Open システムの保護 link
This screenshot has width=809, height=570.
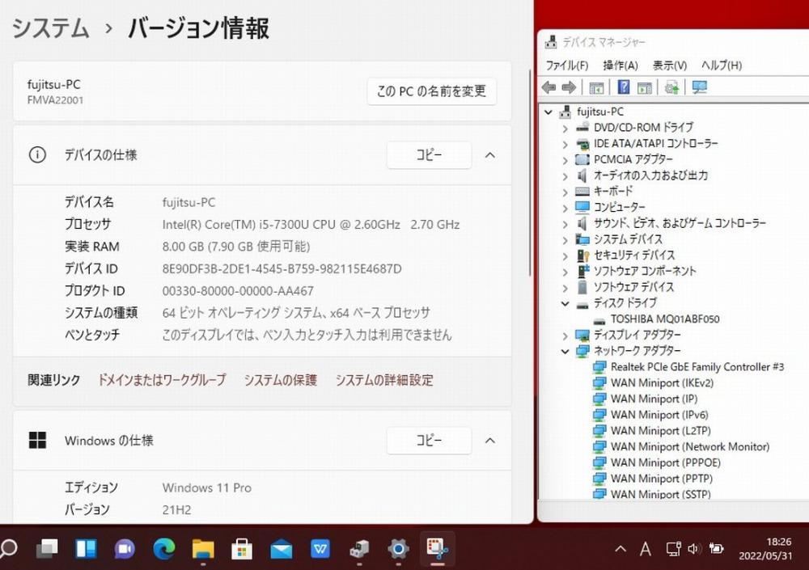pyautogui.click(x=281, y=380)
